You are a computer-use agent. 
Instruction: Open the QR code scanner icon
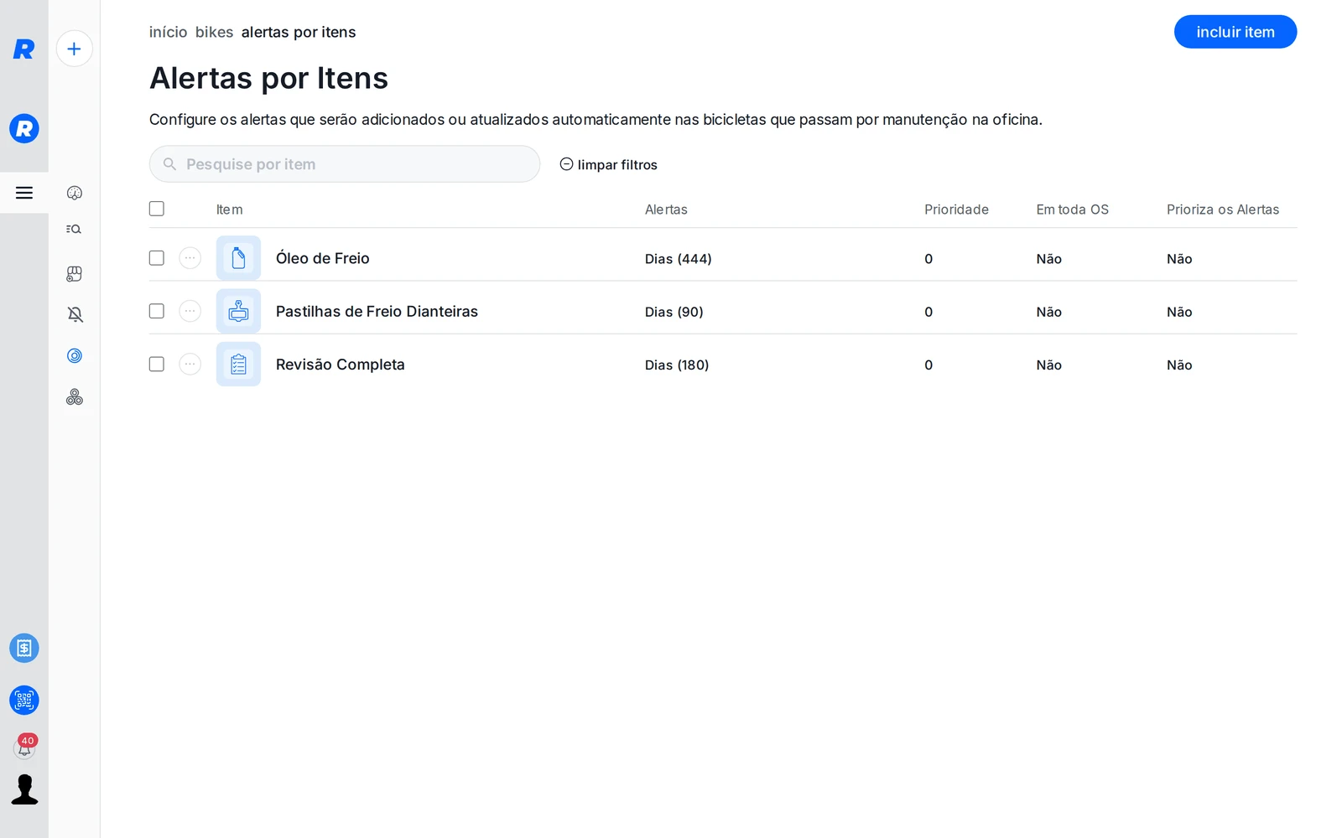pyautogui.click(x=24, y=700)
